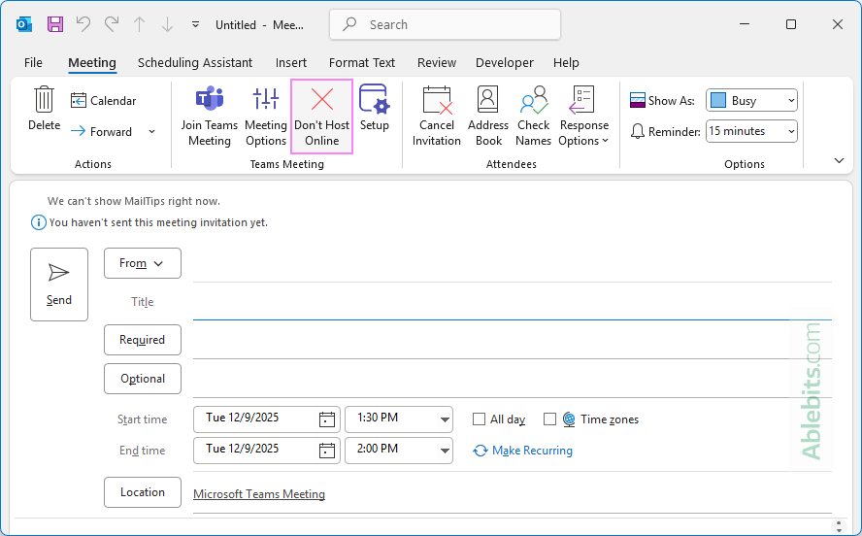Go to next item arrow
The width and height of the screenshot is (862, 536).
tap(167, 24)
